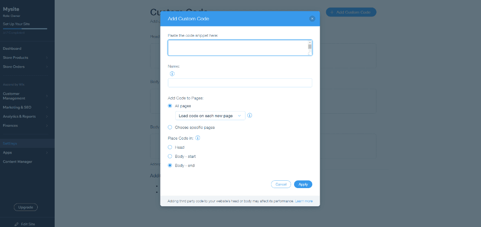
Task: Click the Place Code in info icon
Action: click(x=198, y=138)
